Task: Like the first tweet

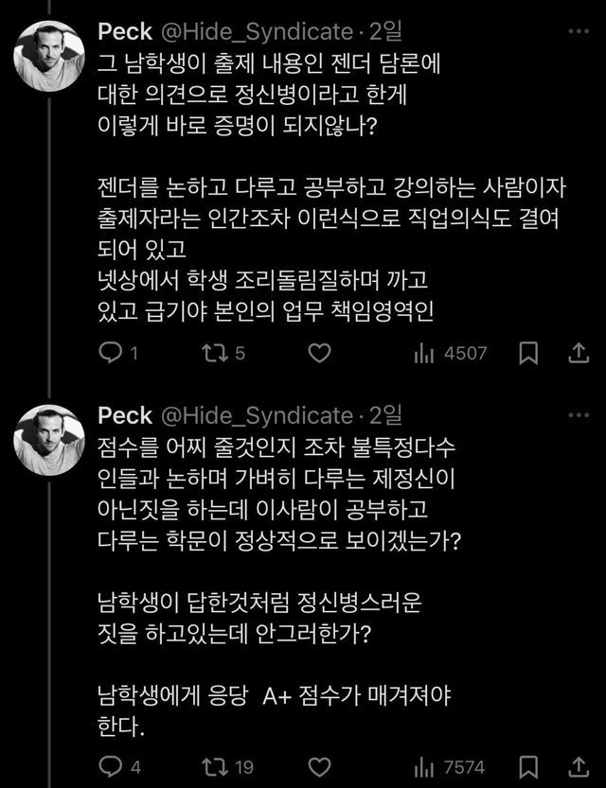Action: click(320, 353)
